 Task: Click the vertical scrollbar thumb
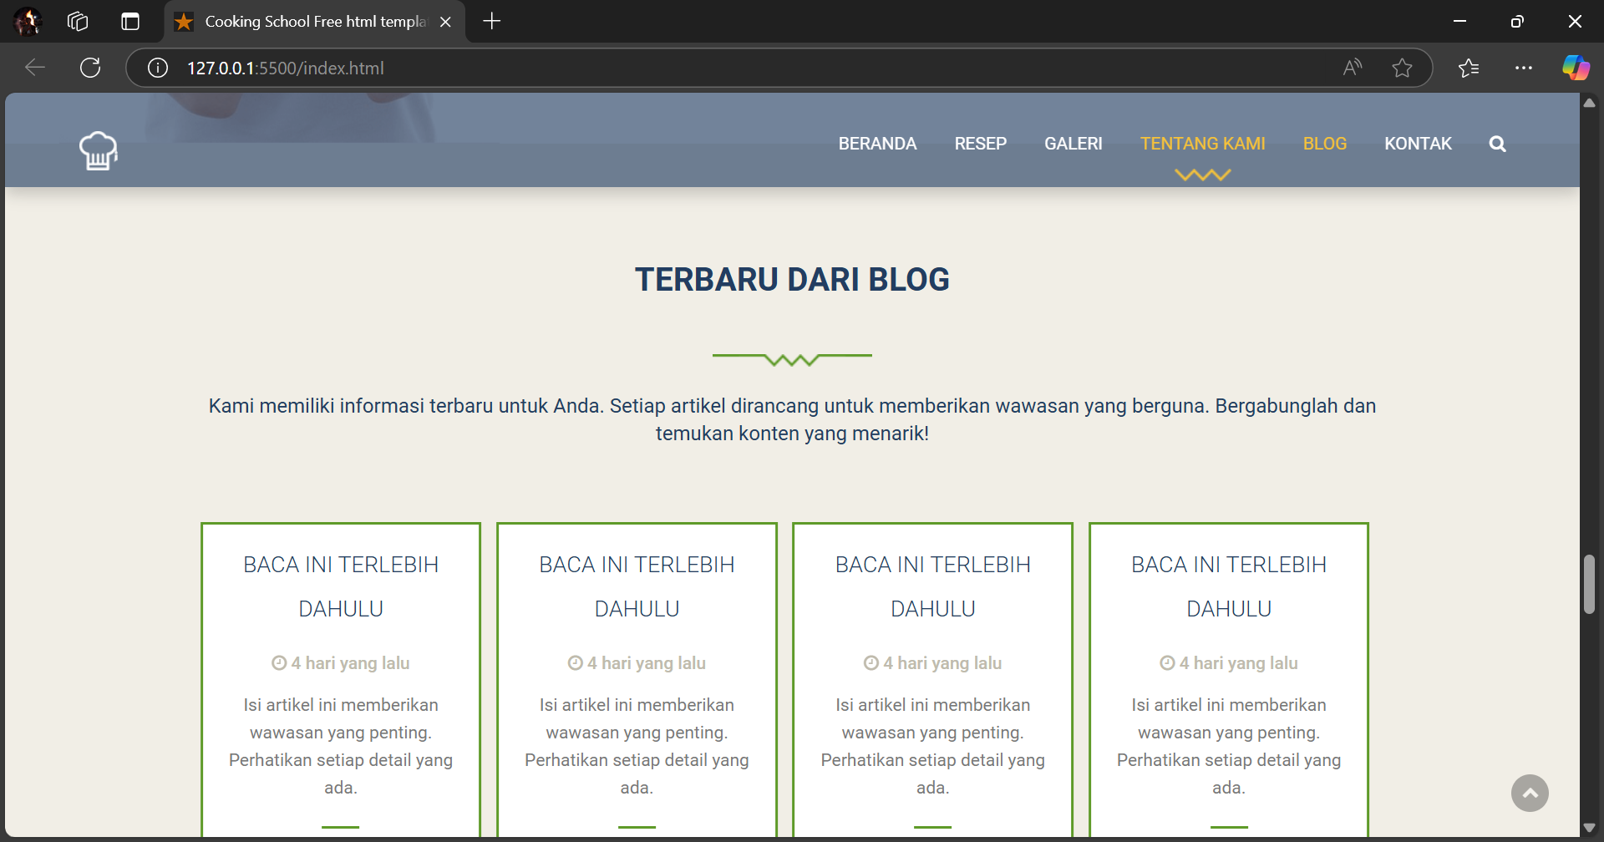1589,584
